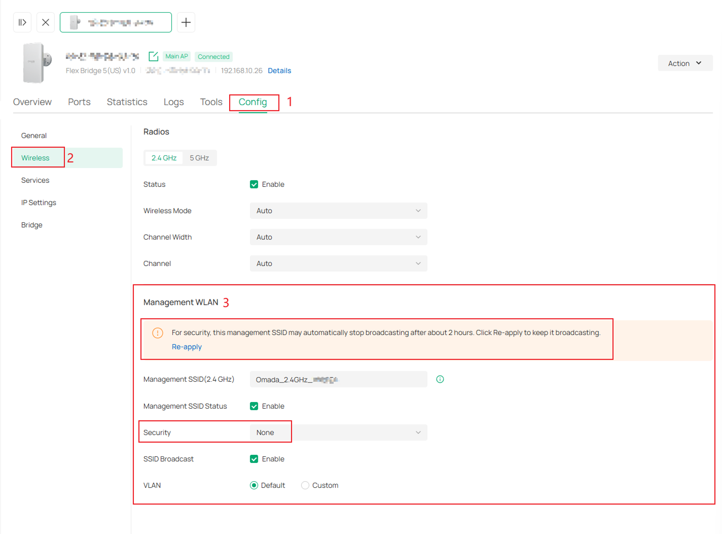Screen dimensions: 722x534
Task: Edit the device name with pencil icon
Action: pos(153,56)
